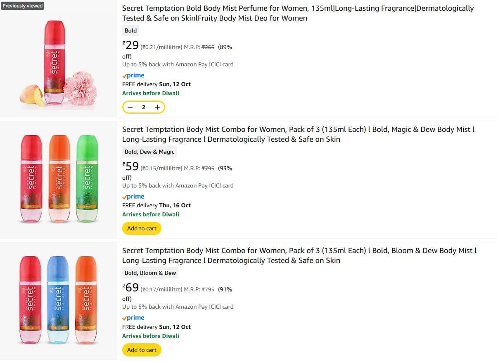Click the ₹29 price of Bold Body Mist

coord(130,45)
